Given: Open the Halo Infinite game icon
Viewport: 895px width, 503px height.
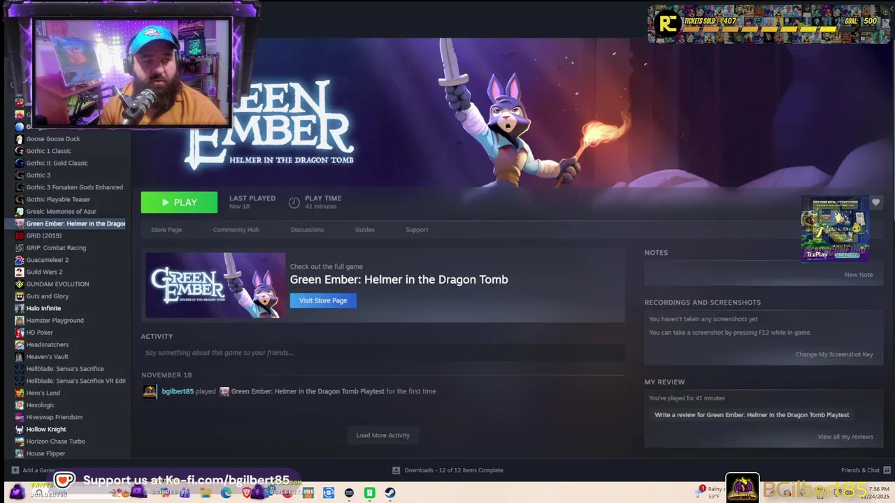Looking at the screenshot, I should pyautogui.click(x=20, y=308).
